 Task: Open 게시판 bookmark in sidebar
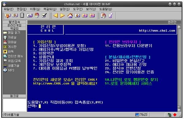(x=10, y=47)
